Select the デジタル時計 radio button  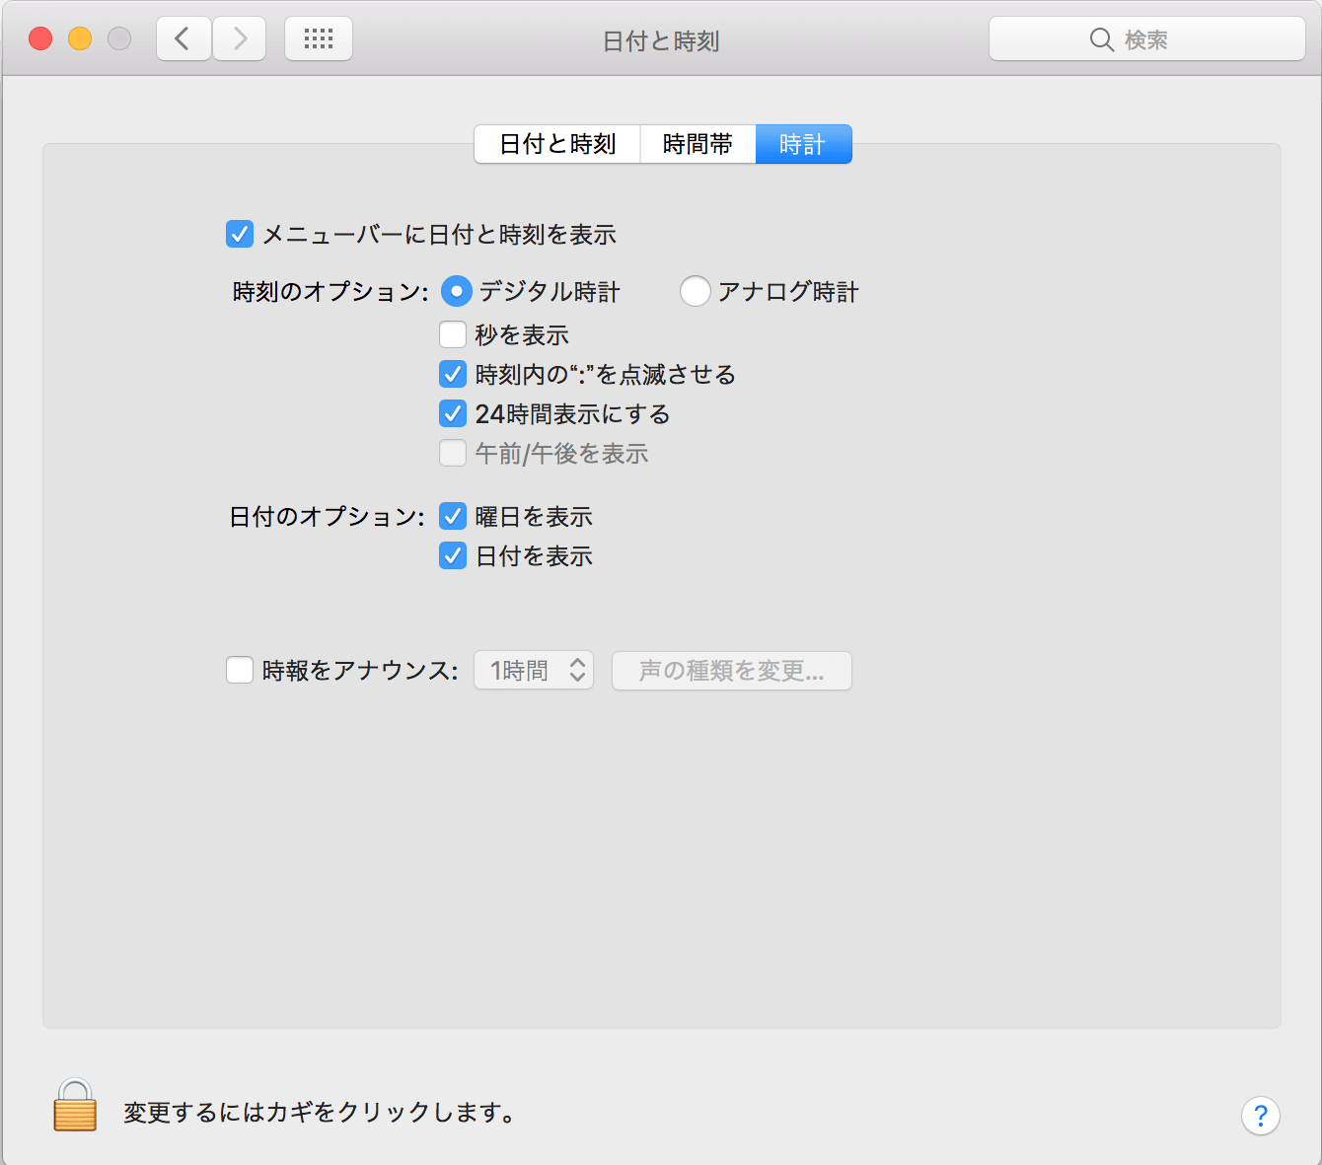[x=456, y=291]
